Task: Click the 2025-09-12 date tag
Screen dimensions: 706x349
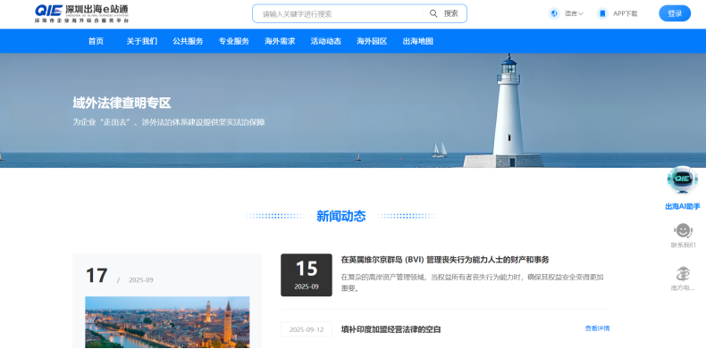Action: pos(307,329)
